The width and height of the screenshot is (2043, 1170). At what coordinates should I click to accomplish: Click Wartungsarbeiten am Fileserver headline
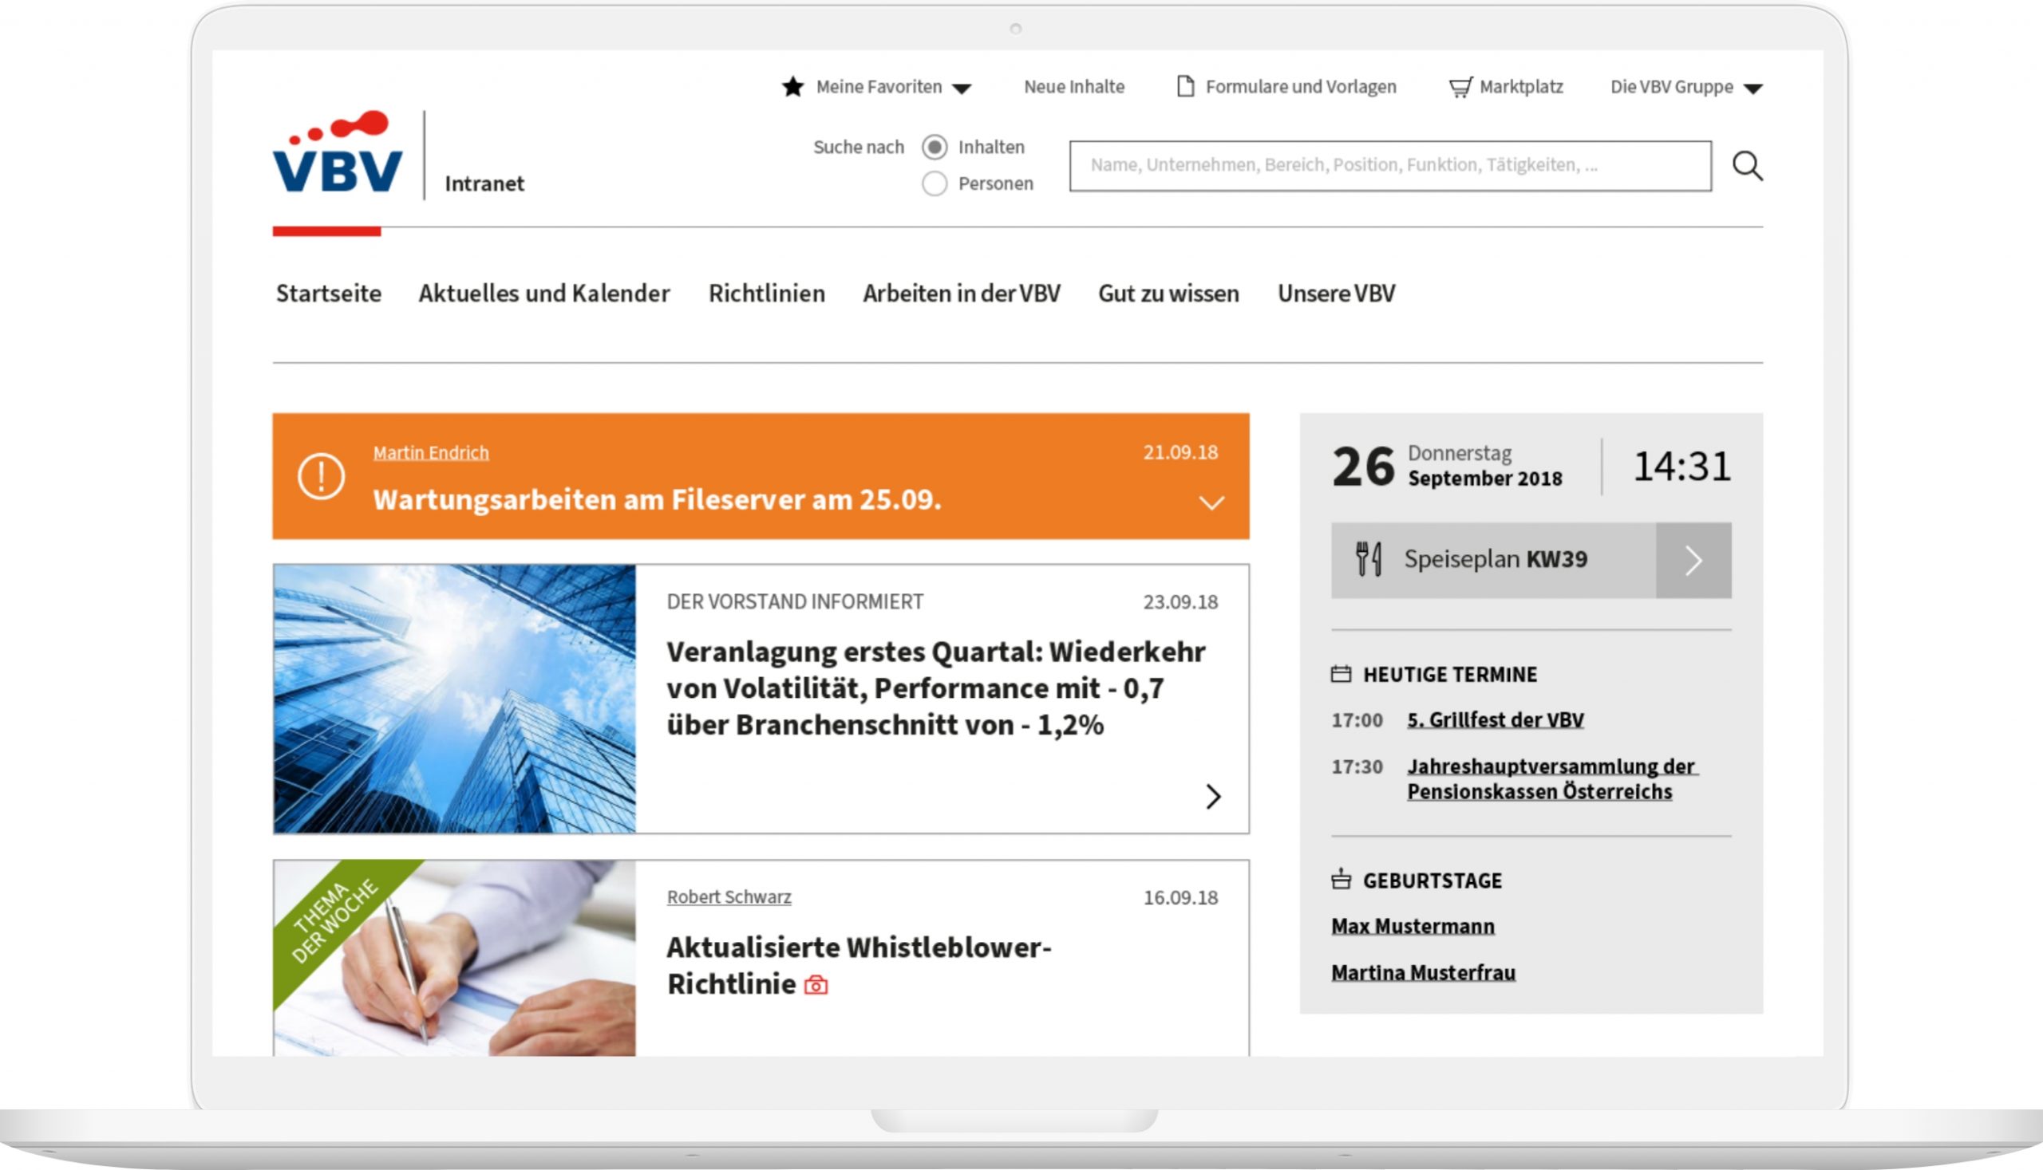tap(657, 499)
